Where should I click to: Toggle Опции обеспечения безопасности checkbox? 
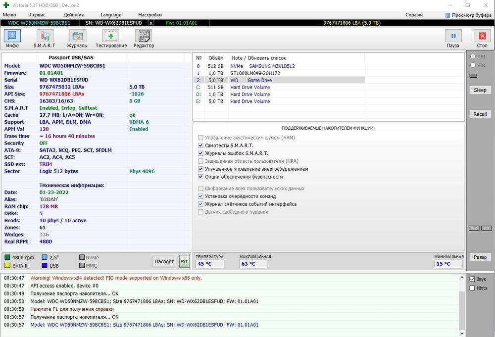(x=200, y=177)
